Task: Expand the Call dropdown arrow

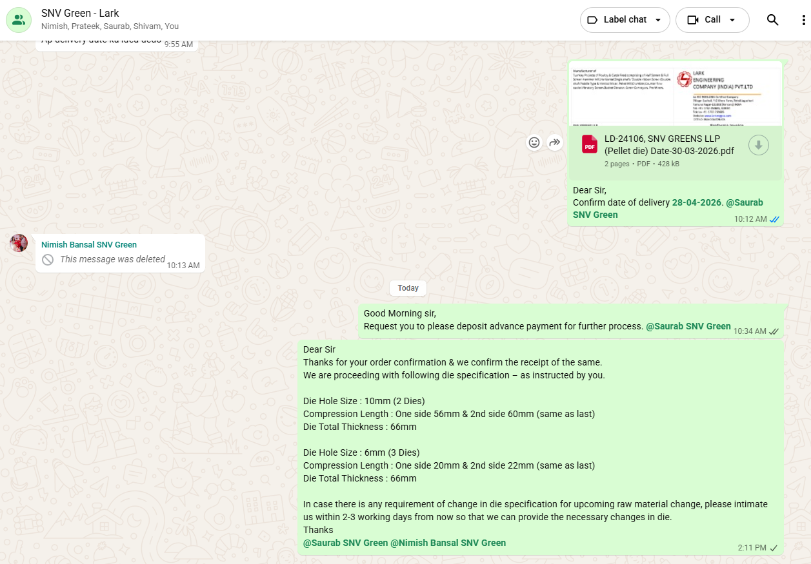Action: 732,20
